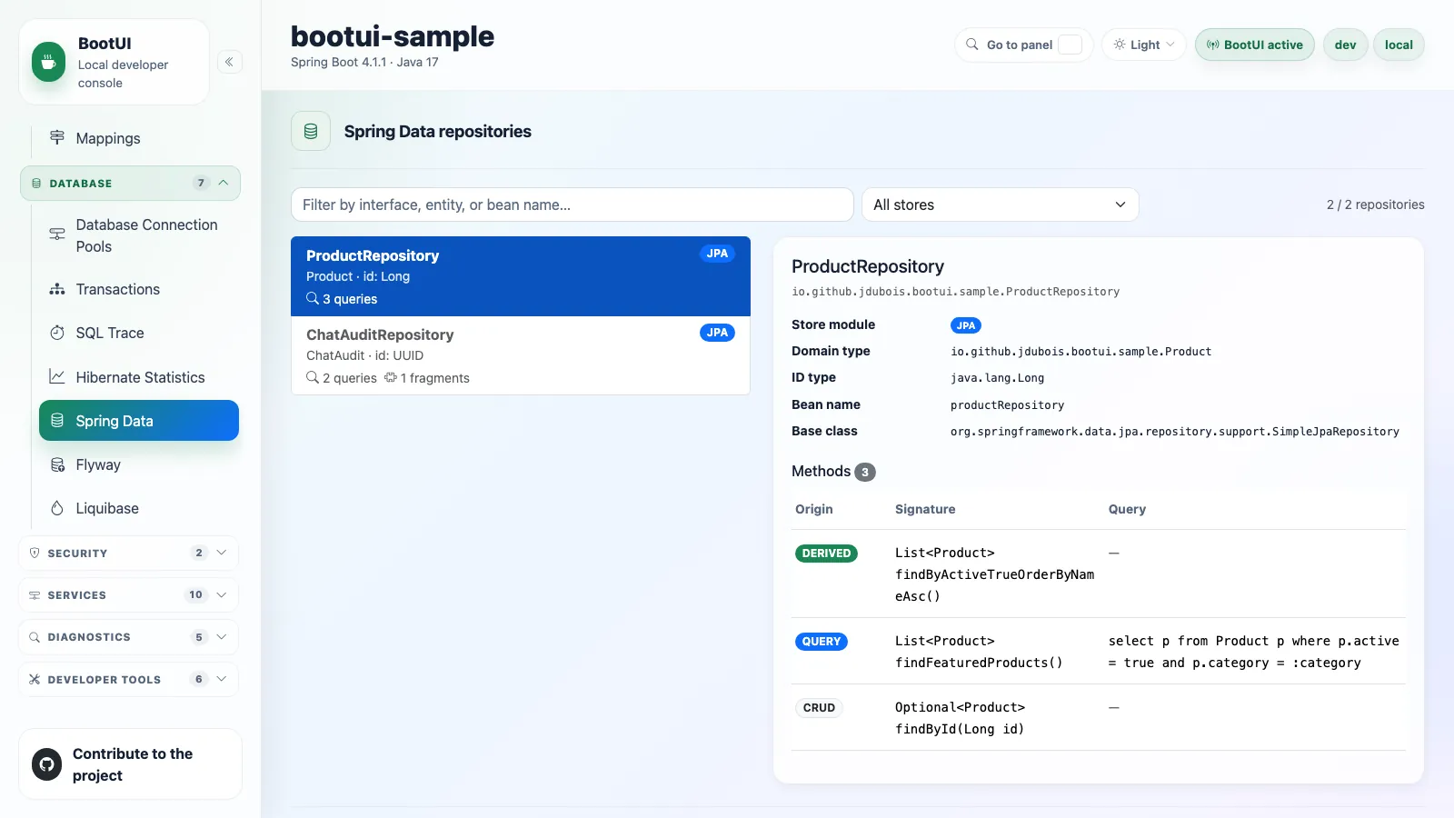
Task: Click the GitHub logo icon
Action: coord(47,764)
